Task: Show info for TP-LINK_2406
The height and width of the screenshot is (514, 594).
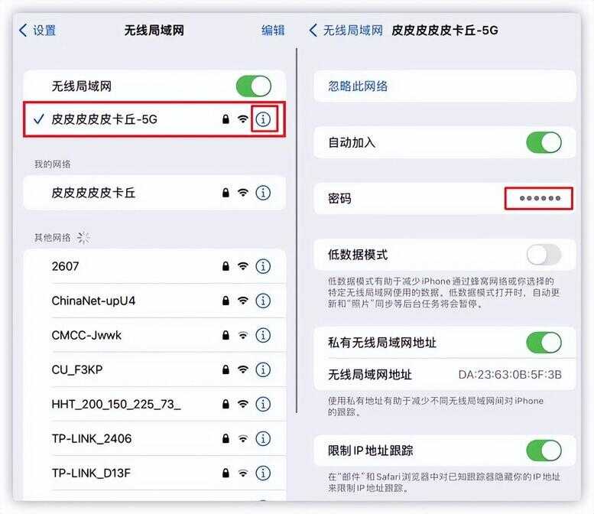Action: [x=263, y=438]
